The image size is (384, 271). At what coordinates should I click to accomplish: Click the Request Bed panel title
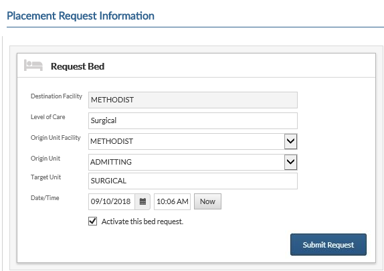coord(78,66)
